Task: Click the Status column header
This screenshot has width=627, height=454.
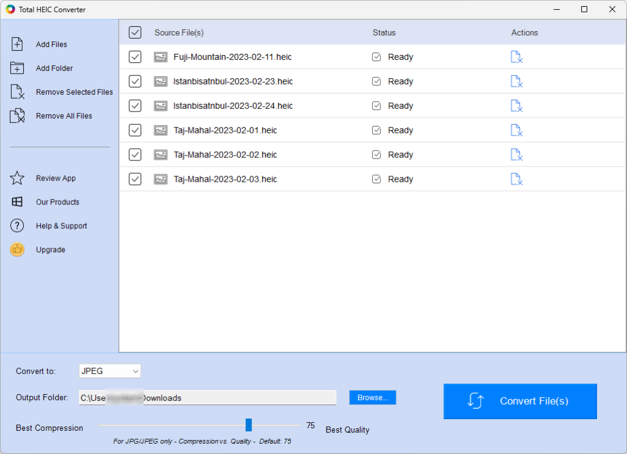Action: [385, 33]
